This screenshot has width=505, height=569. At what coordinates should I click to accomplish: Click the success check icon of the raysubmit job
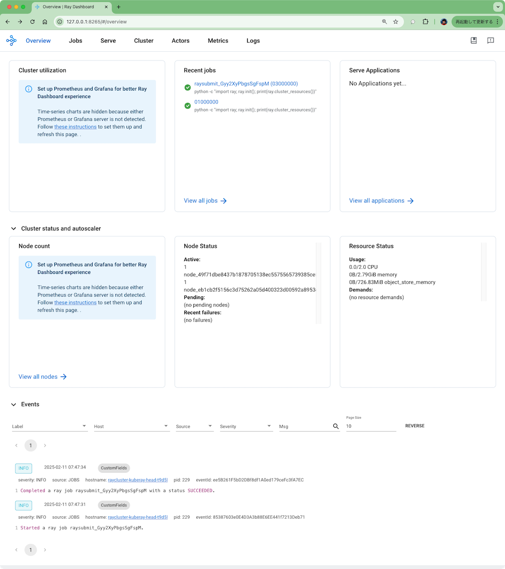point(187,88)
